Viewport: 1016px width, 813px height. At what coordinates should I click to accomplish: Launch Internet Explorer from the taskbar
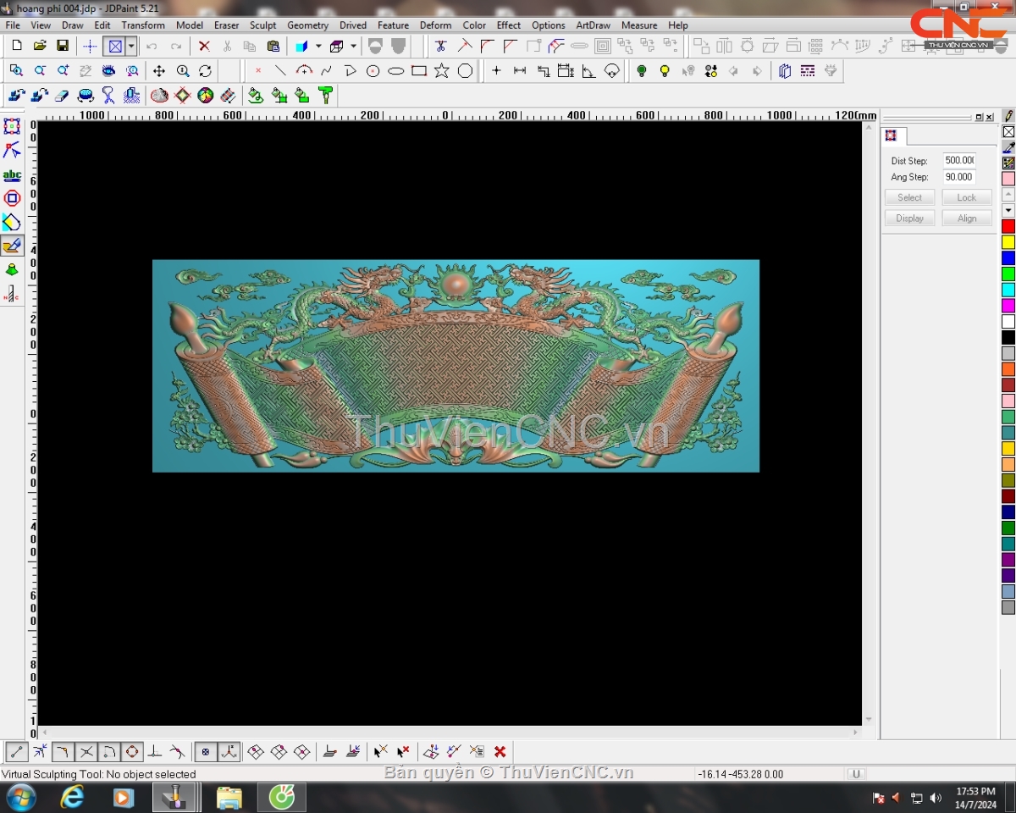(73, 798)
